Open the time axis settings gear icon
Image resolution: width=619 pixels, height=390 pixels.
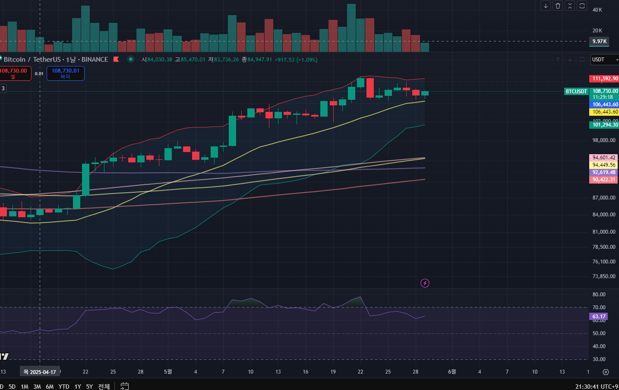tap(606, 372)
